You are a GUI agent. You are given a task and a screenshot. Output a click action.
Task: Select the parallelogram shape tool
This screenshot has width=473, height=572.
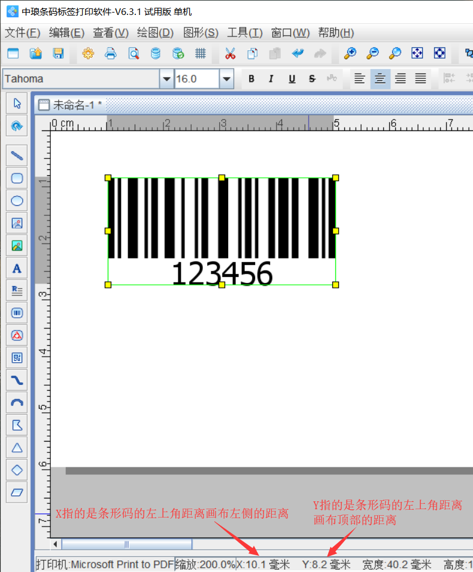point(17,492)
